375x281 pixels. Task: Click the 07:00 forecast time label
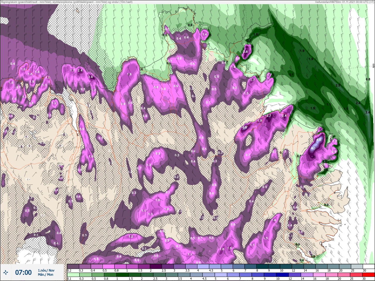point(23,272)
